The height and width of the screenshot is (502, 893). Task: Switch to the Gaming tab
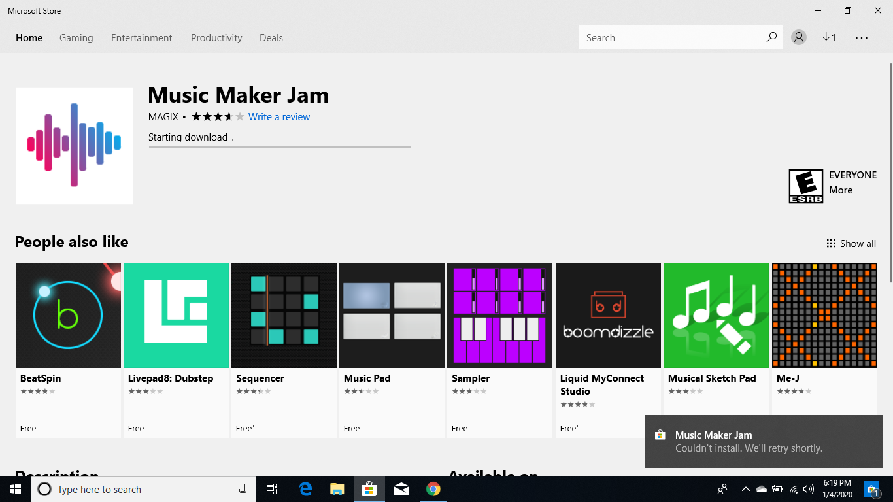(x=76, y=37)
